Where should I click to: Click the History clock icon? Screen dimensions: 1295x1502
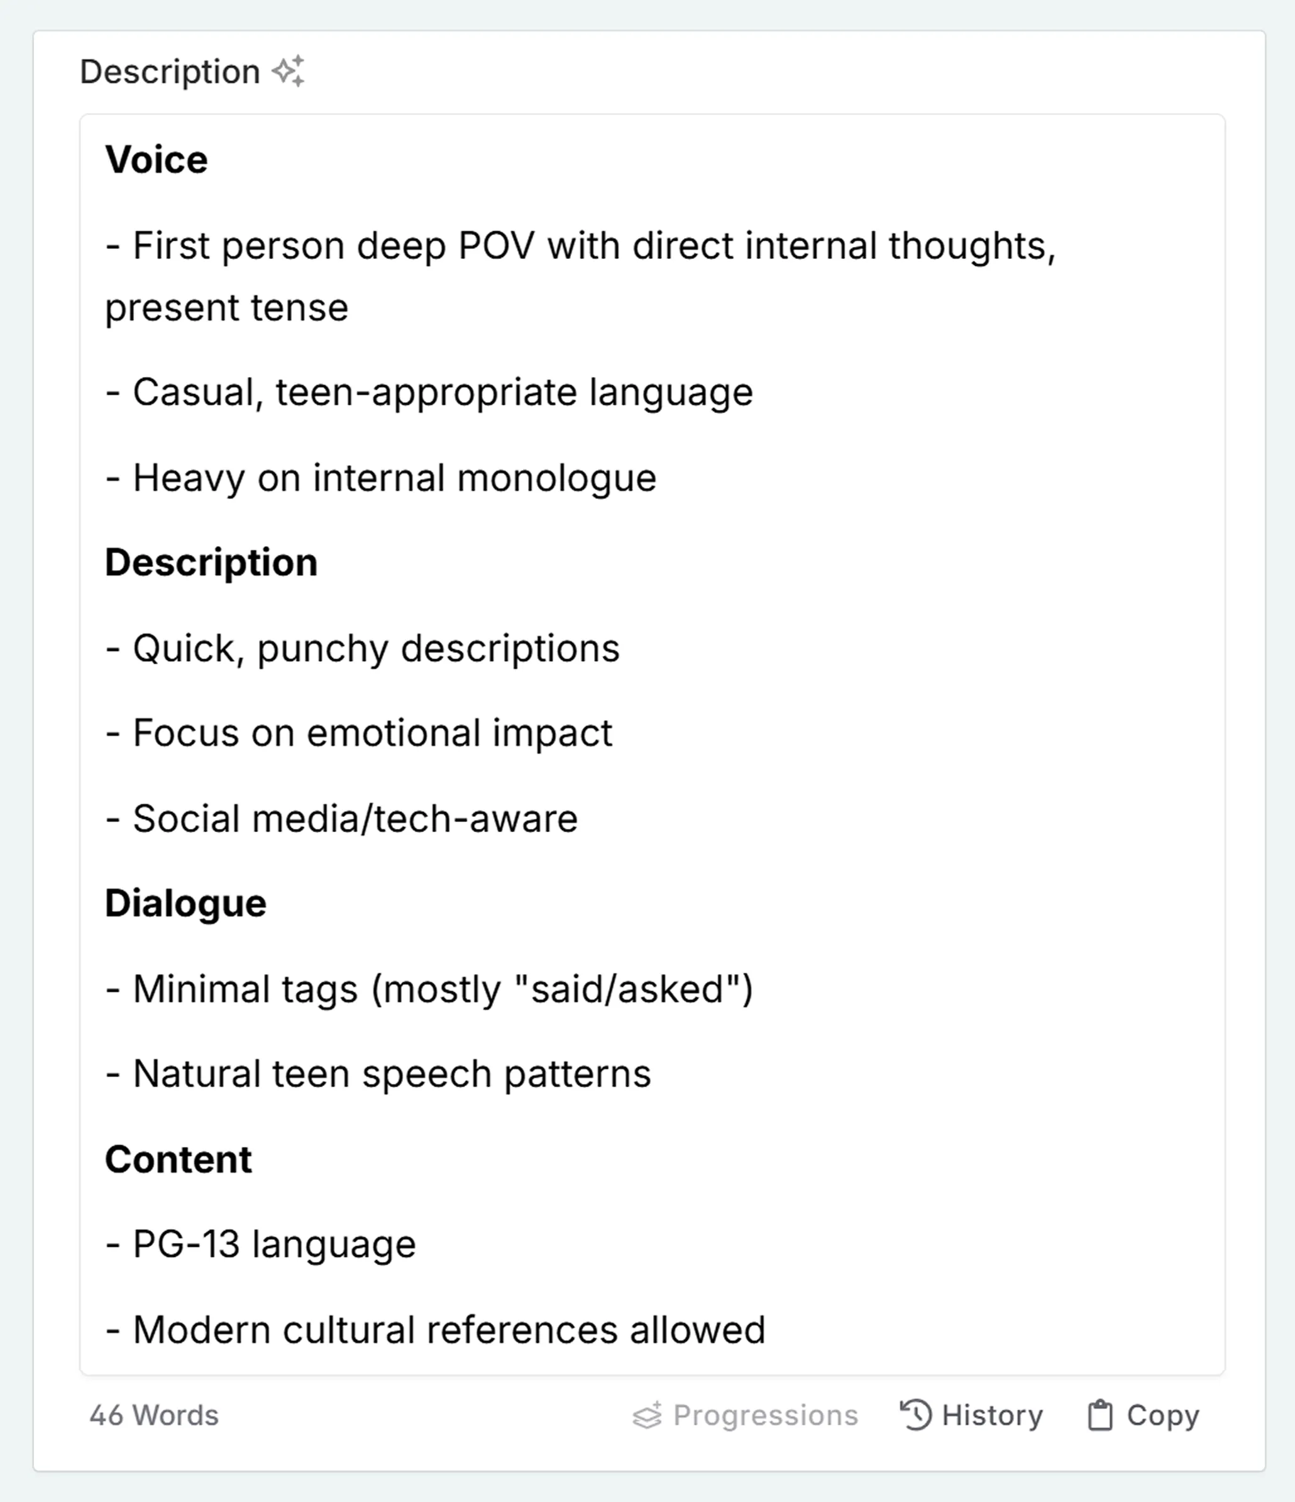[915, 1414]
